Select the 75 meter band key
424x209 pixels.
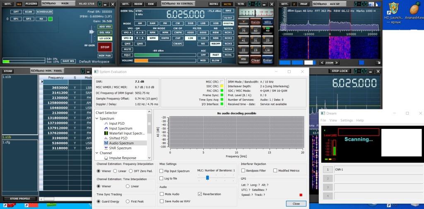[243, 29]
